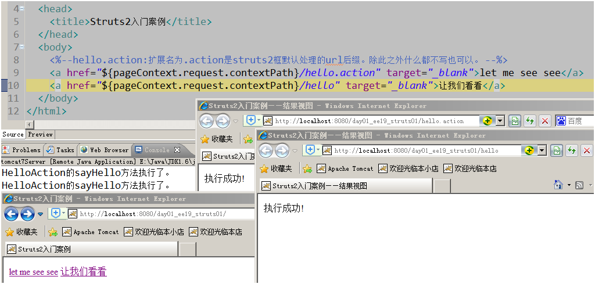Close the Console view with its X
The width and height of the screenshot is (595, 284).
177,150
